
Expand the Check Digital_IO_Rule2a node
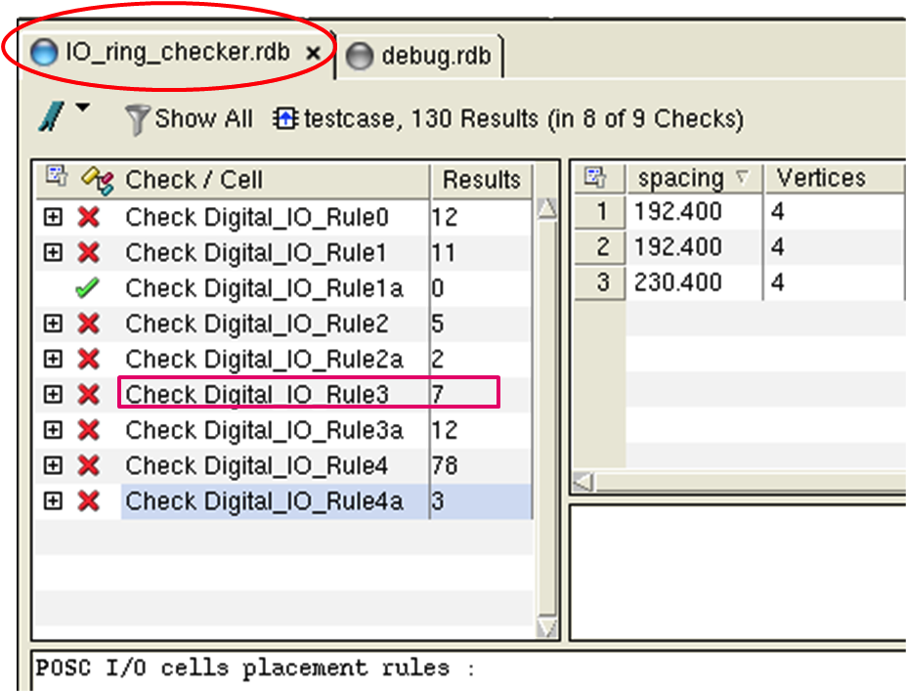(53, 359)
